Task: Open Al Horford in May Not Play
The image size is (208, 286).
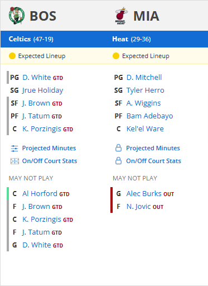Action: coord(40,194)
